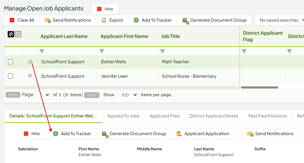
Task: Click Generate Document Group in the top toolbar
Action: 214,20
